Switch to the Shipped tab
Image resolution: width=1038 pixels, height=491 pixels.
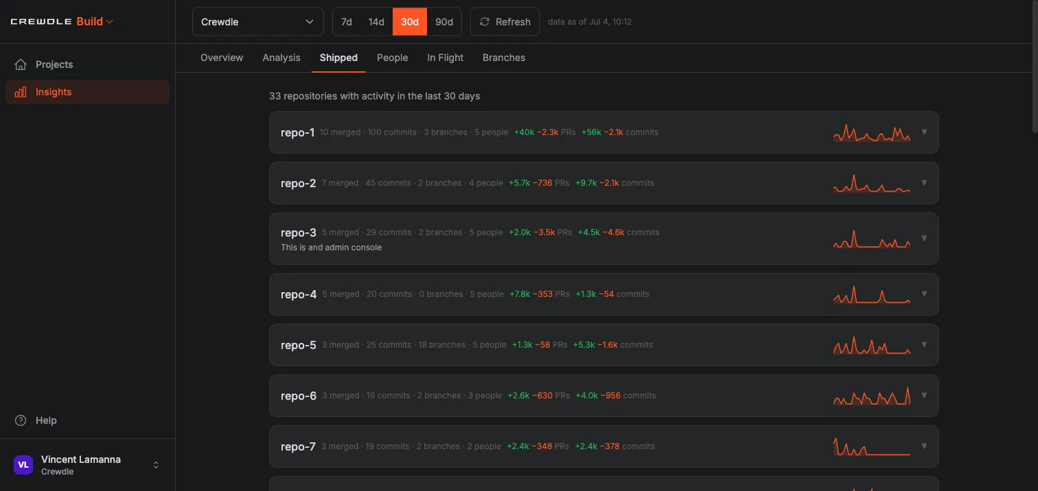click(x=338, y=58)
